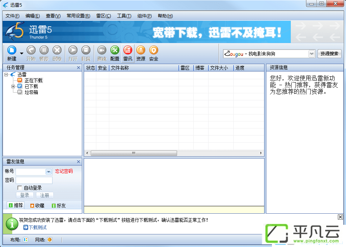Click the 帐号 account input field
Viewport: 346px width, 247px height.
[x=31, y=171]
